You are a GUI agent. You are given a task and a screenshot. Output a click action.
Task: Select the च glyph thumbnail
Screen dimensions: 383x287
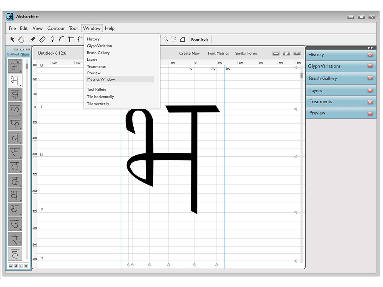click(x=15, y=138)
